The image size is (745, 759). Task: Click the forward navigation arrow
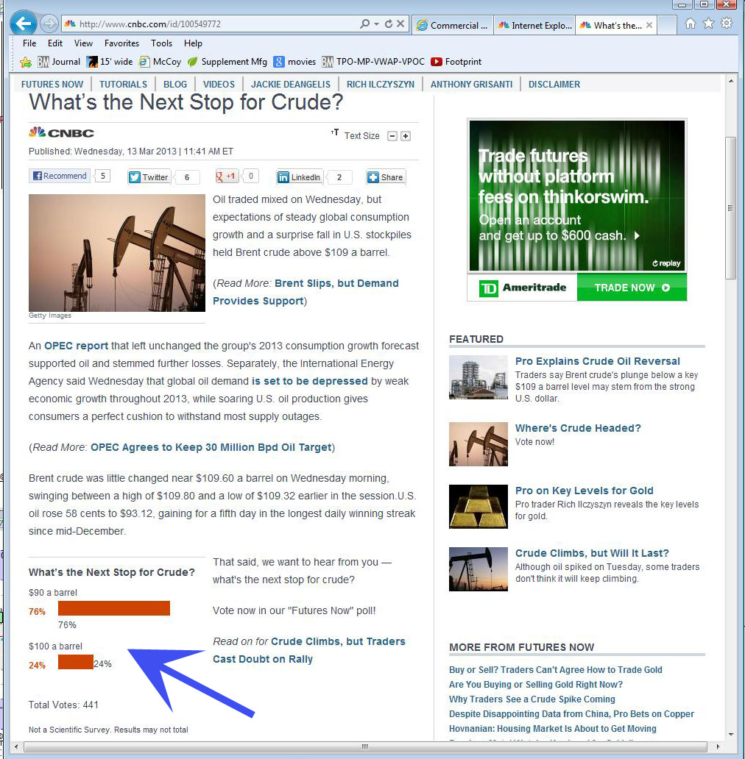[x=49, y=24]
